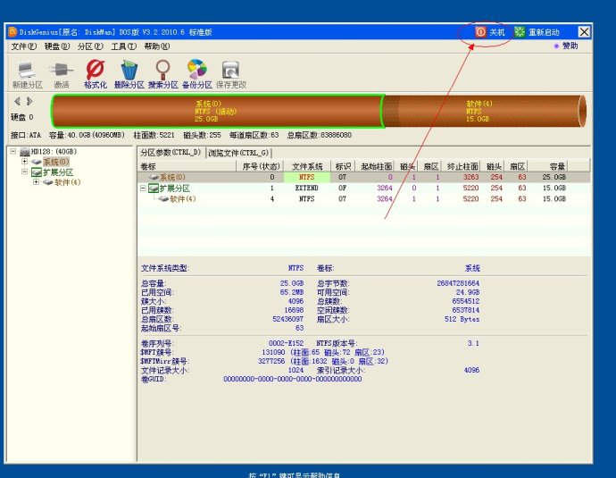Screen dimensions: 616x478
Task: Click the Delete Partition (删除分区) icon
Action: pos(129,74)
